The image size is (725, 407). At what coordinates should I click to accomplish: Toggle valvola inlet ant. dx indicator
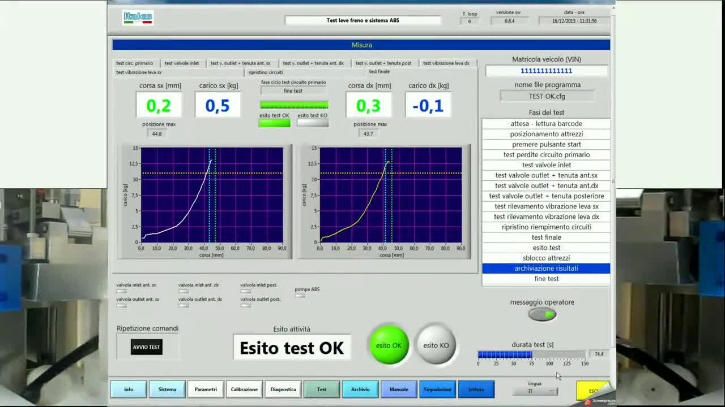click(184, 292)
